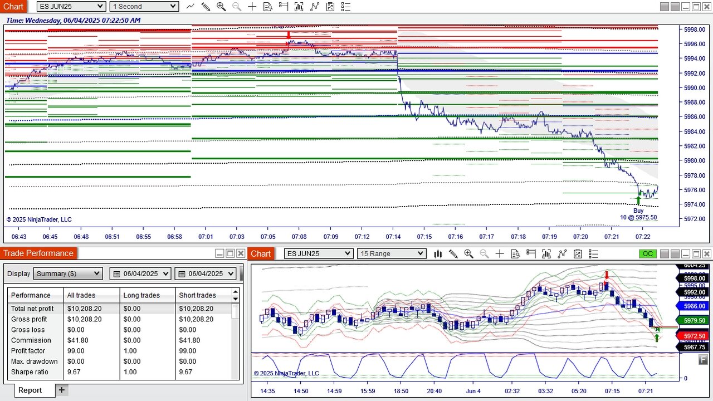Open the 1 Second interval dropdown

coord(144,6)
